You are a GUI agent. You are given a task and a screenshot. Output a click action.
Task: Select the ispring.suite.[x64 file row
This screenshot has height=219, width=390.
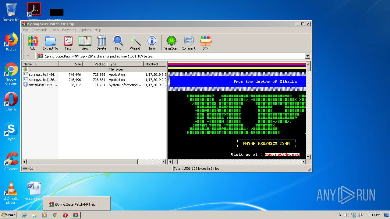[94, 75]
